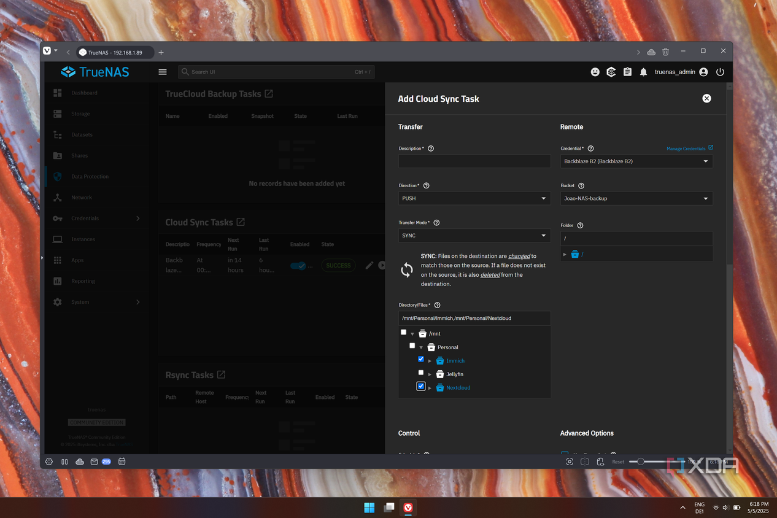This screenshot has height=518, width=777.
Task: Select the Nextcloud folder label
Action: pos(458,388)
